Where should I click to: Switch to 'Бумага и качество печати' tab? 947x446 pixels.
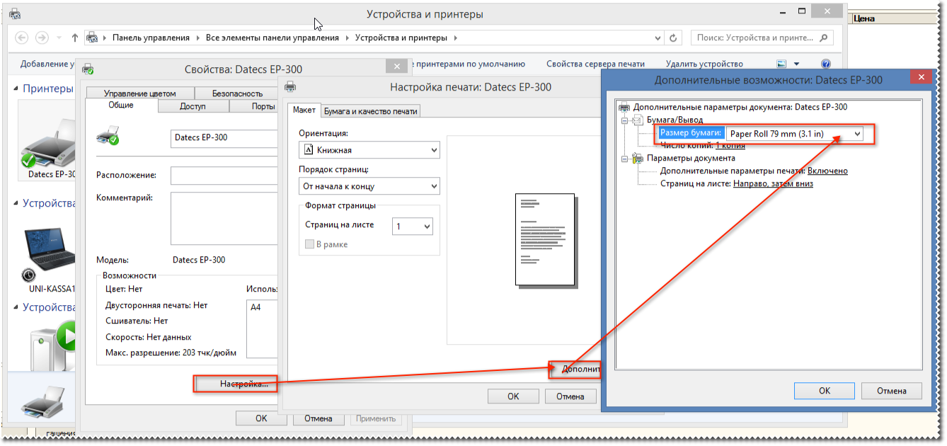370,111
